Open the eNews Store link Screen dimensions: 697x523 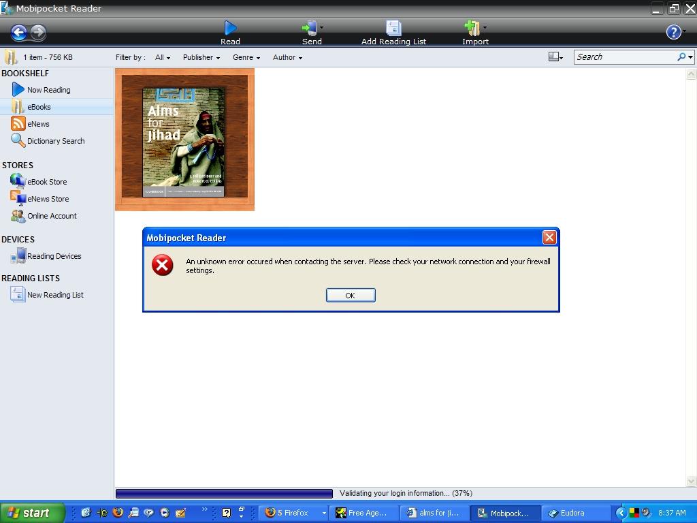[x=48, y=199]
